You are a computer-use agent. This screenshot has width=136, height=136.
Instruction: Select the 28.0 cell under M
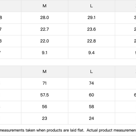point(45,18)
